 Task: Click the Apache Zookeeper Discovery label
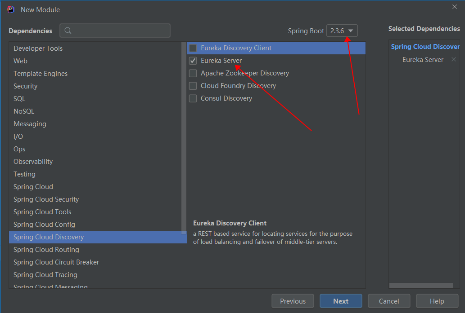click(245, 73)
